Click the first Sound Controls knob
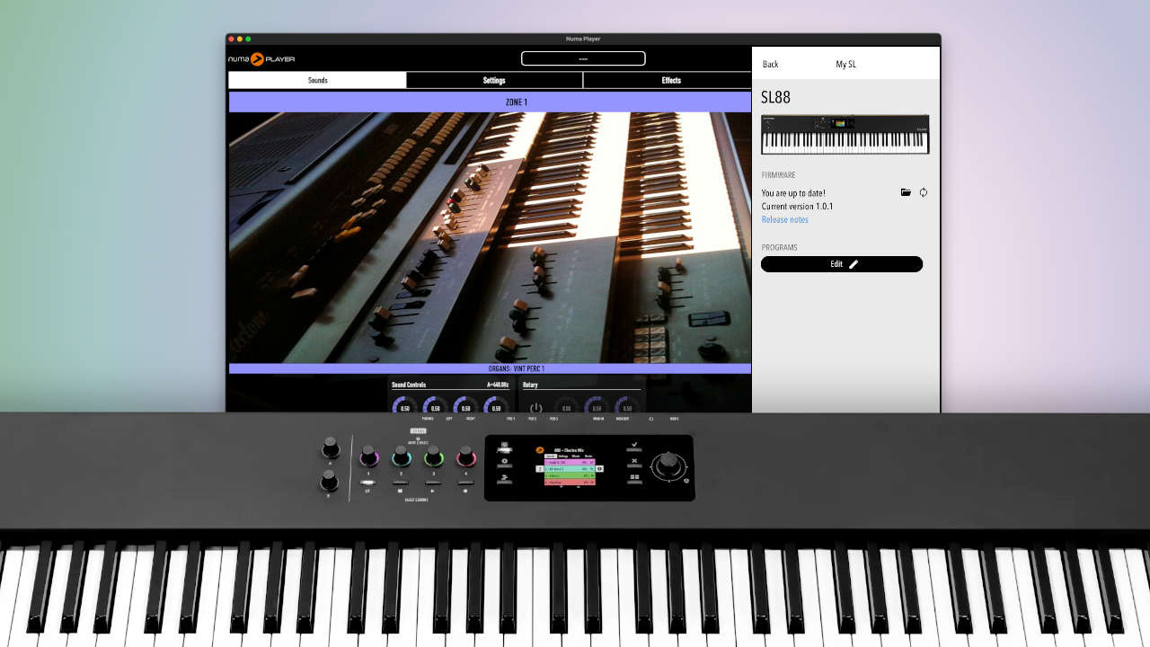Screen dimensions: 1150x647 (405, 406)
